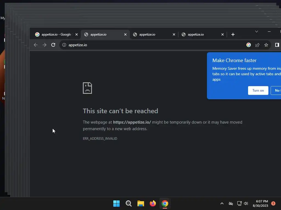The height and width of the screenshot is (210, 281).
Task: Close the third appetize.io tab
Action: pyautogui.click(x=174, y=34)
